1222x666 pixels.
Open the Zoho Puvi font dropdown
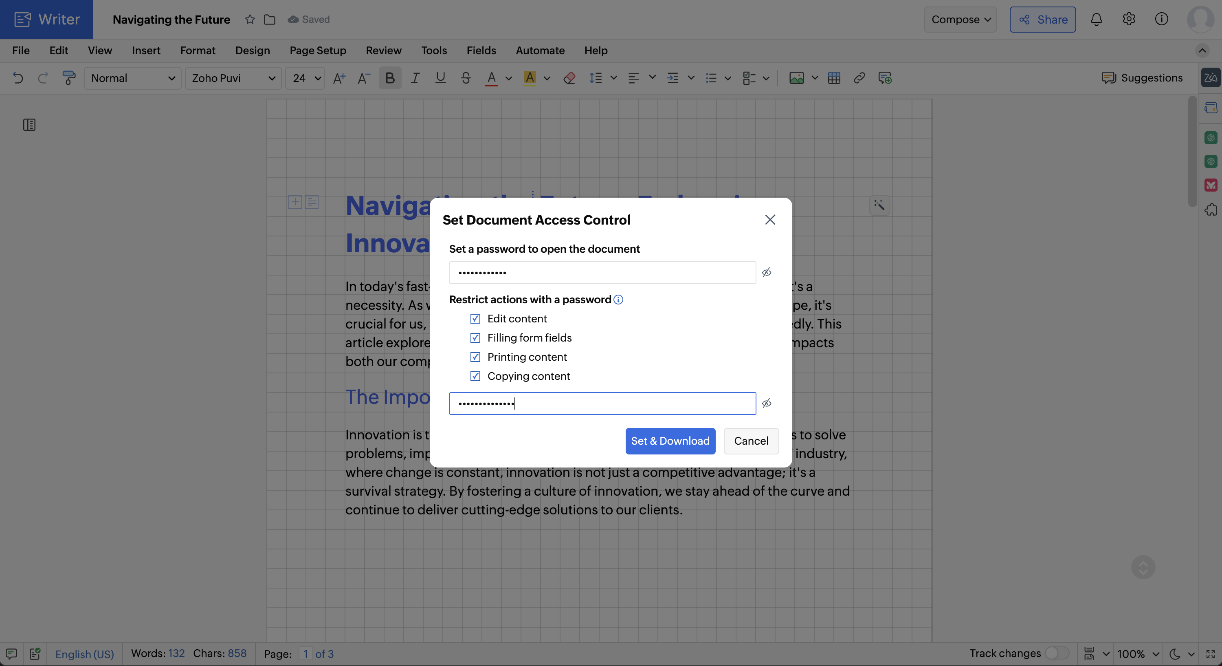[233, 78]
